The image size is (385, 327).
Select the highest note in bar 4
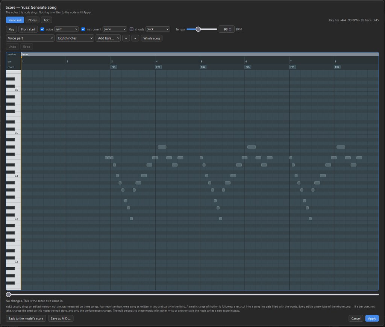(162, 147)
